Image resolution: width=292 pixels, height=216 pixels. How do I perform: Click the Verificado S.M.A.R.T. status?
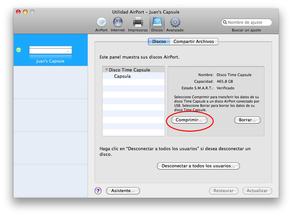(226, 88)
